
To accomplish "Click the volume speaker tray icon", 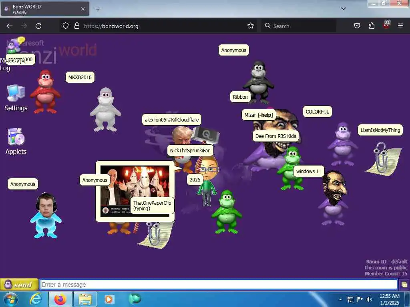I will point(369,299).
